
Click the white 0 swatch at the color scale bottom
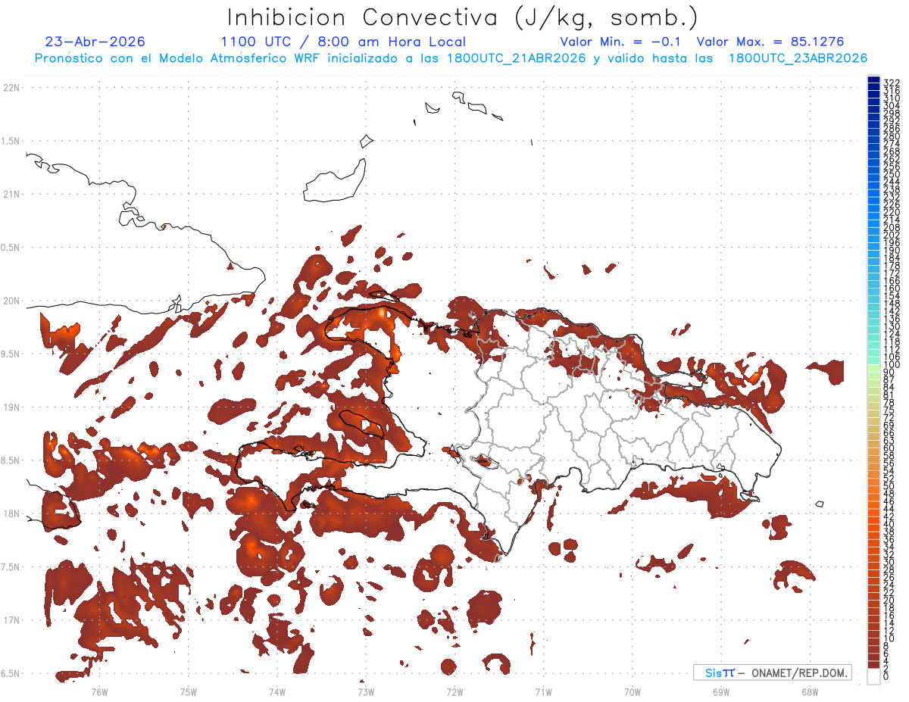click(873, 676)
